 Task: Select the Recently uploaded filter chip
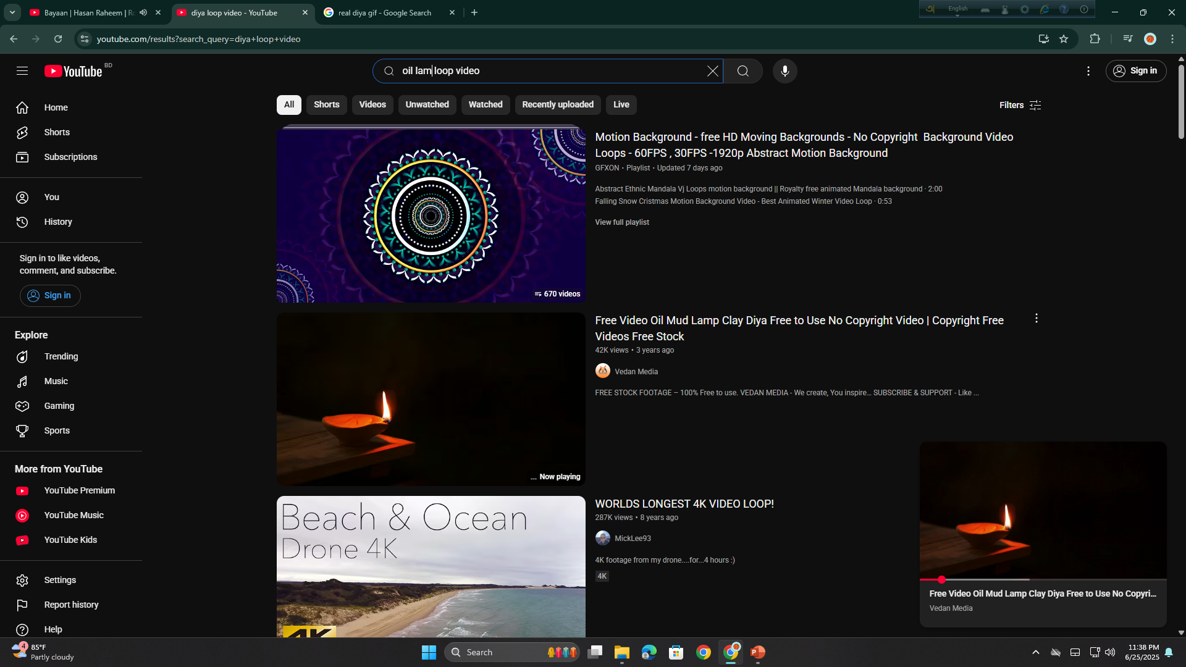point(558,104)
